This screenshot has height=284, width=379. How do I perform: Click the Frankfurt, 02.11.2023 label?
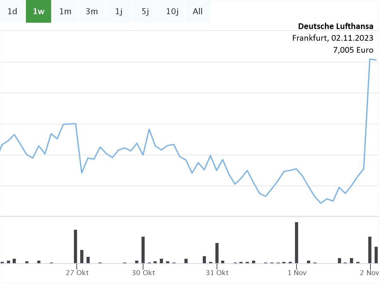coord(333,38)
